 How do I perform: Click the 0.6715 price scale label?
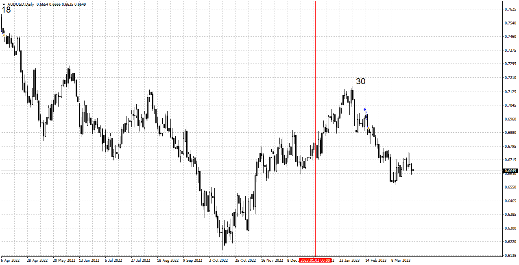tap(510, 160)
